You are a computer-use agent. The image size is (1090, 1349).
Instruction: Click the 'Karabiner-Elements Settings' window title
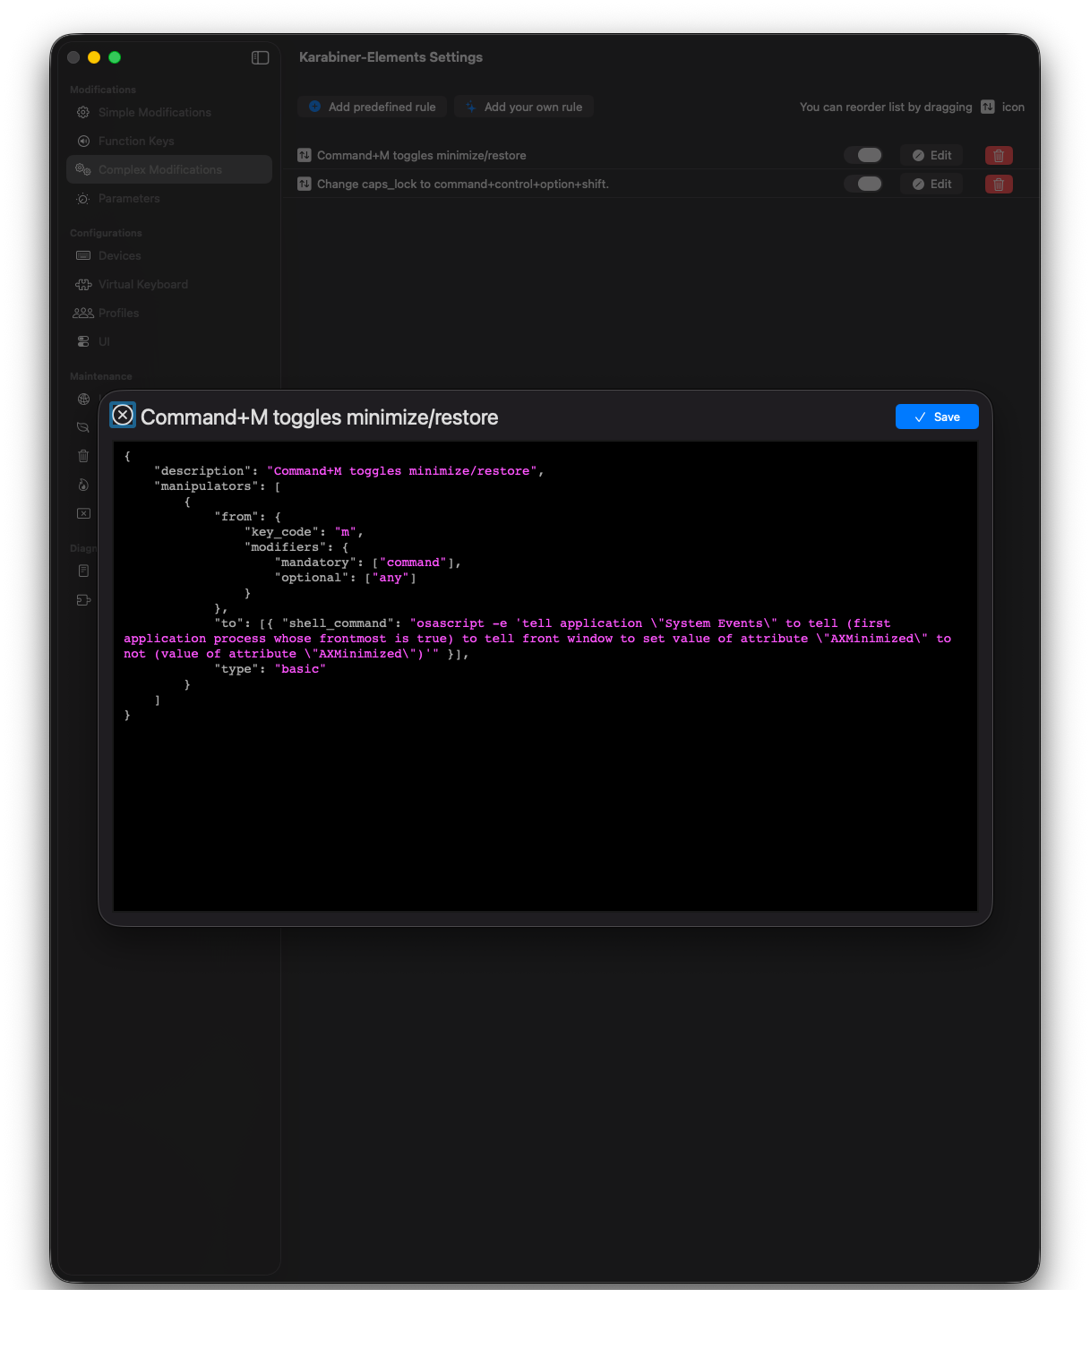point(391,57)
